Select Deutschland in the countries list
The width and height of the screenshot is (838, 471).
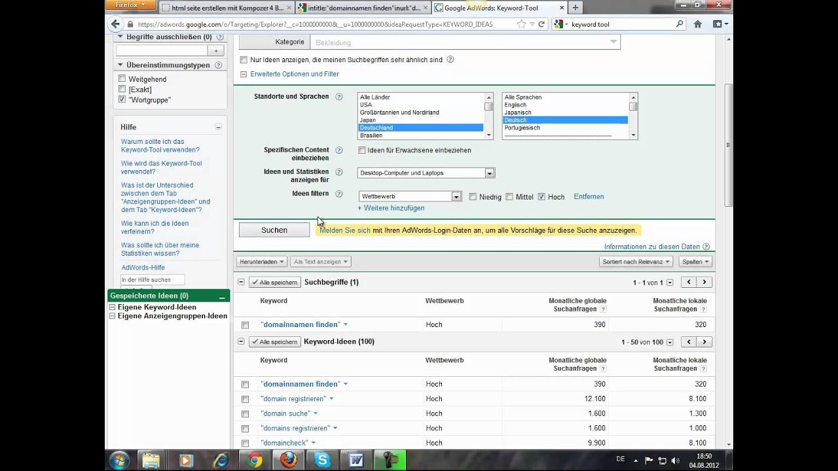421,128
